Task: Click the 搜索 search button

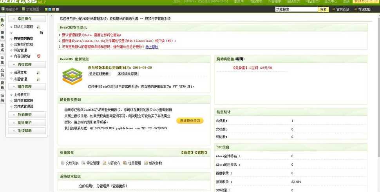Action: tap(323, 9)
